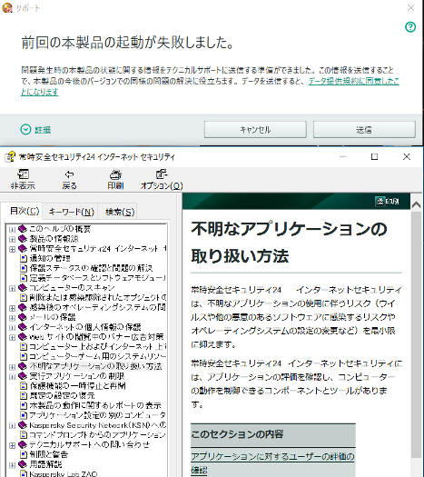Click the 送信 send button
The image size is (424, 477).
point(364,130)
